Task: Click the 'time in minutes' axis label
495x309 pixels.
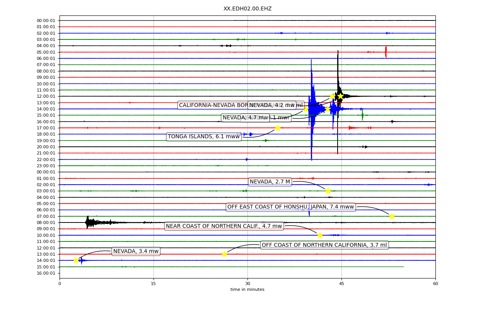Action: 247,290
